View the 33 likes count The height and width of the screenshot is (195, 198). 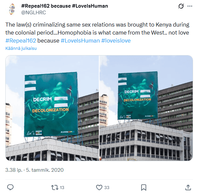click(107, 188)
